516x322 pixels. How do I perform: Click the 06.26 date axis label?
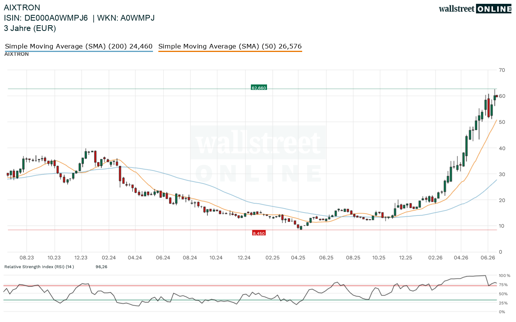click(488, 258)
